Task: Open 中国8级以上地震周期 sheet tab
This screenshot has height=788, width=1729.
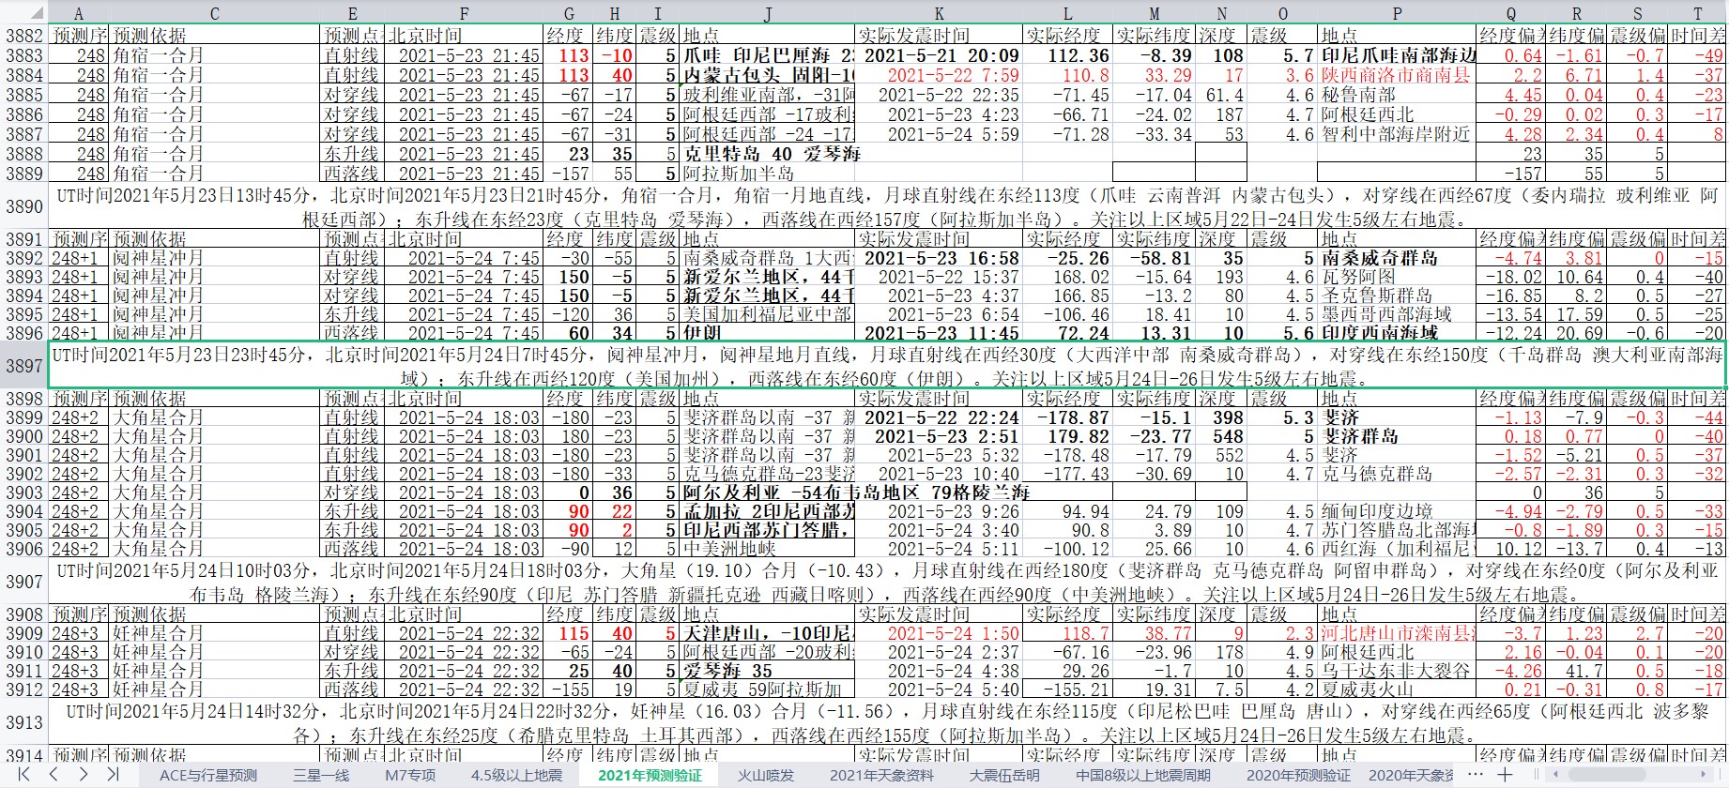Action: pyautogui.click(x=1142, y=775)
